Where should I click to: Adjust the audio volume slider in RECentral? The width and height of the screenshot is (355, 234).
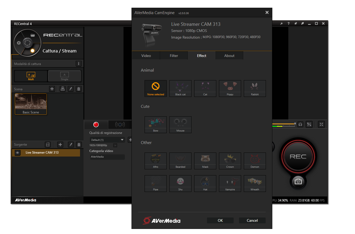click(x=284, y=124)
